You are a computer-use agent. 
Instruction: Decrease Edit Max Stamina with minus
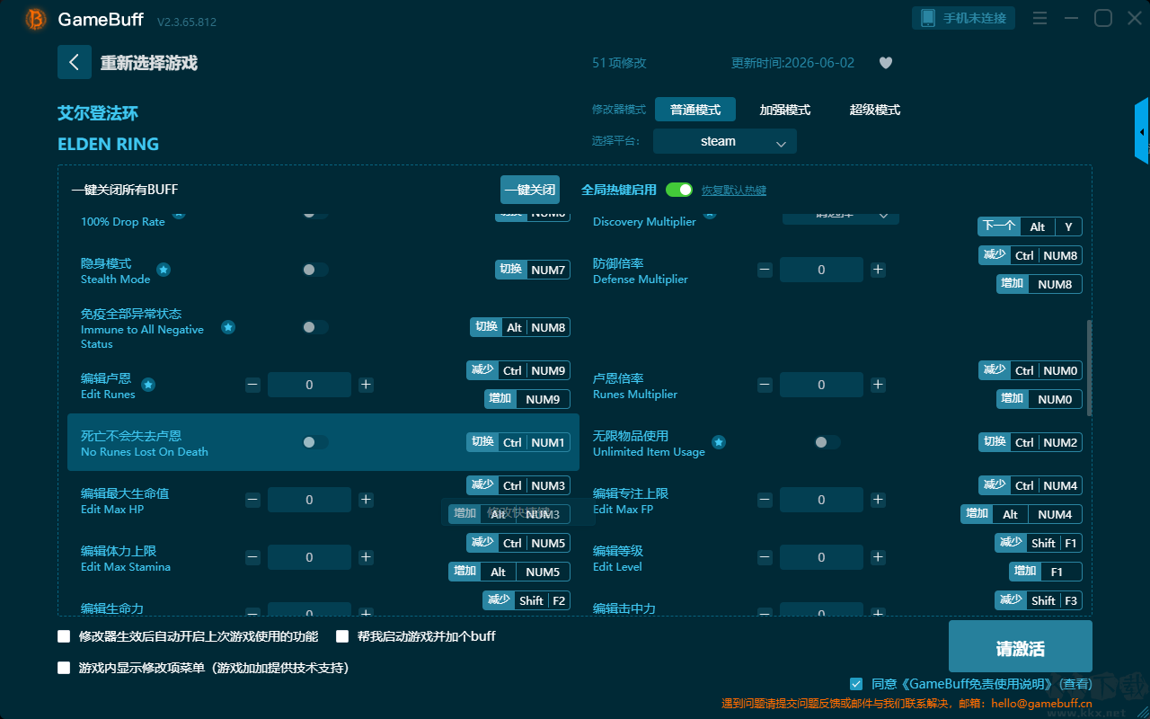point(252,557)
